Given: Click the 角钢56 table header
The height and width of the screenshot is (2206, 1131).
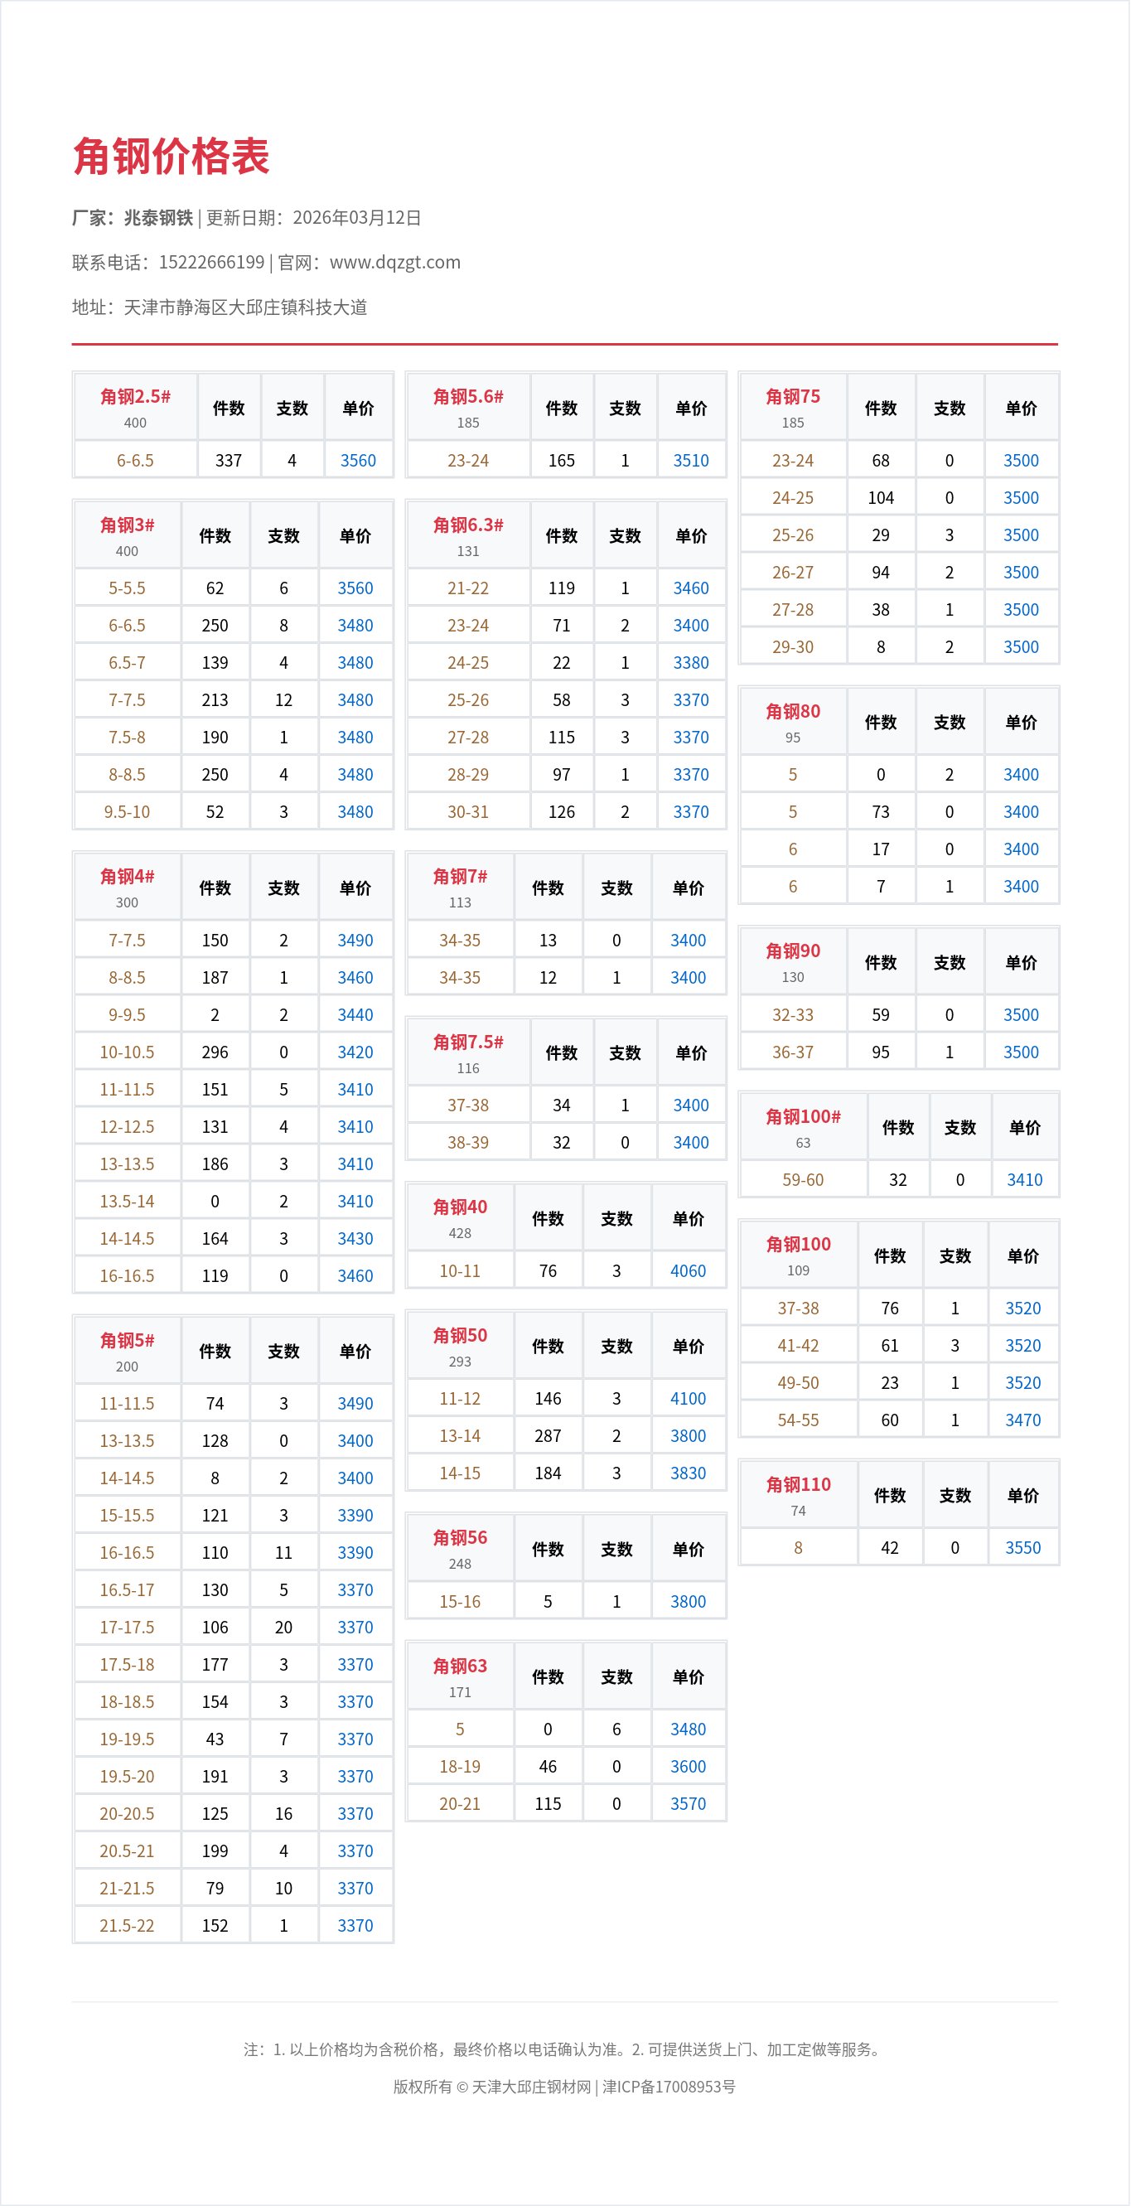Looking at the screenshot, I should [460, 1549].
